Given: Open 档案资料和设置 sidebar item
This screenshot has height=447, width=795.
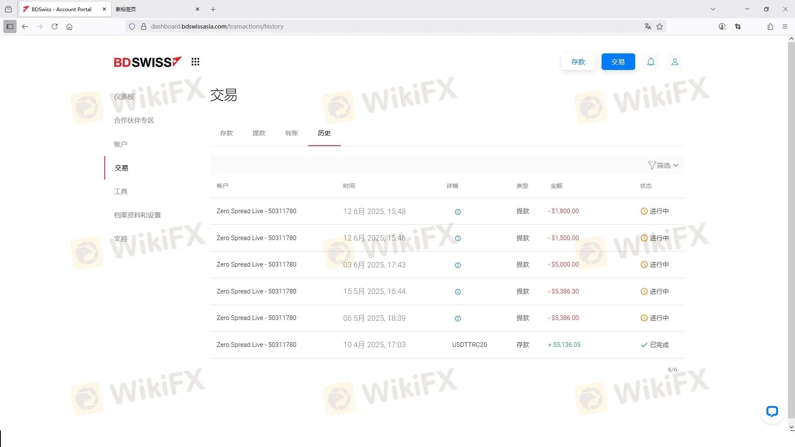Looking at the screenshot, I should [x=137, y=215].
